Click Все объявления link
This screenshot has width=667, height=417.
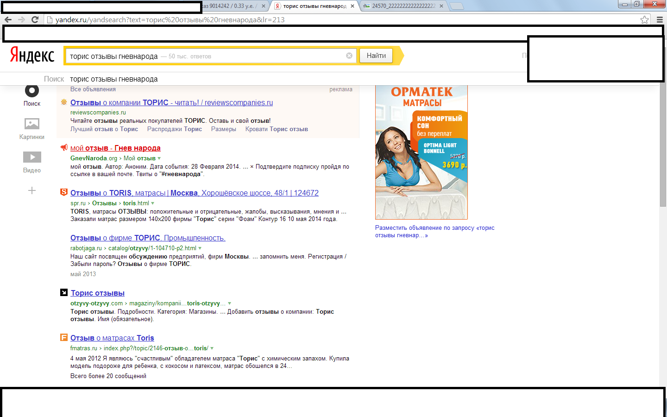click(x=93, y=89)
